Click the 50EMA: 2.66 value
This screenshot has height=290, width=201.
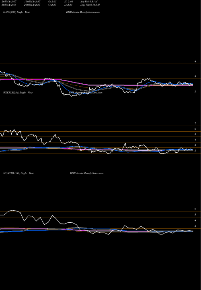8,5
